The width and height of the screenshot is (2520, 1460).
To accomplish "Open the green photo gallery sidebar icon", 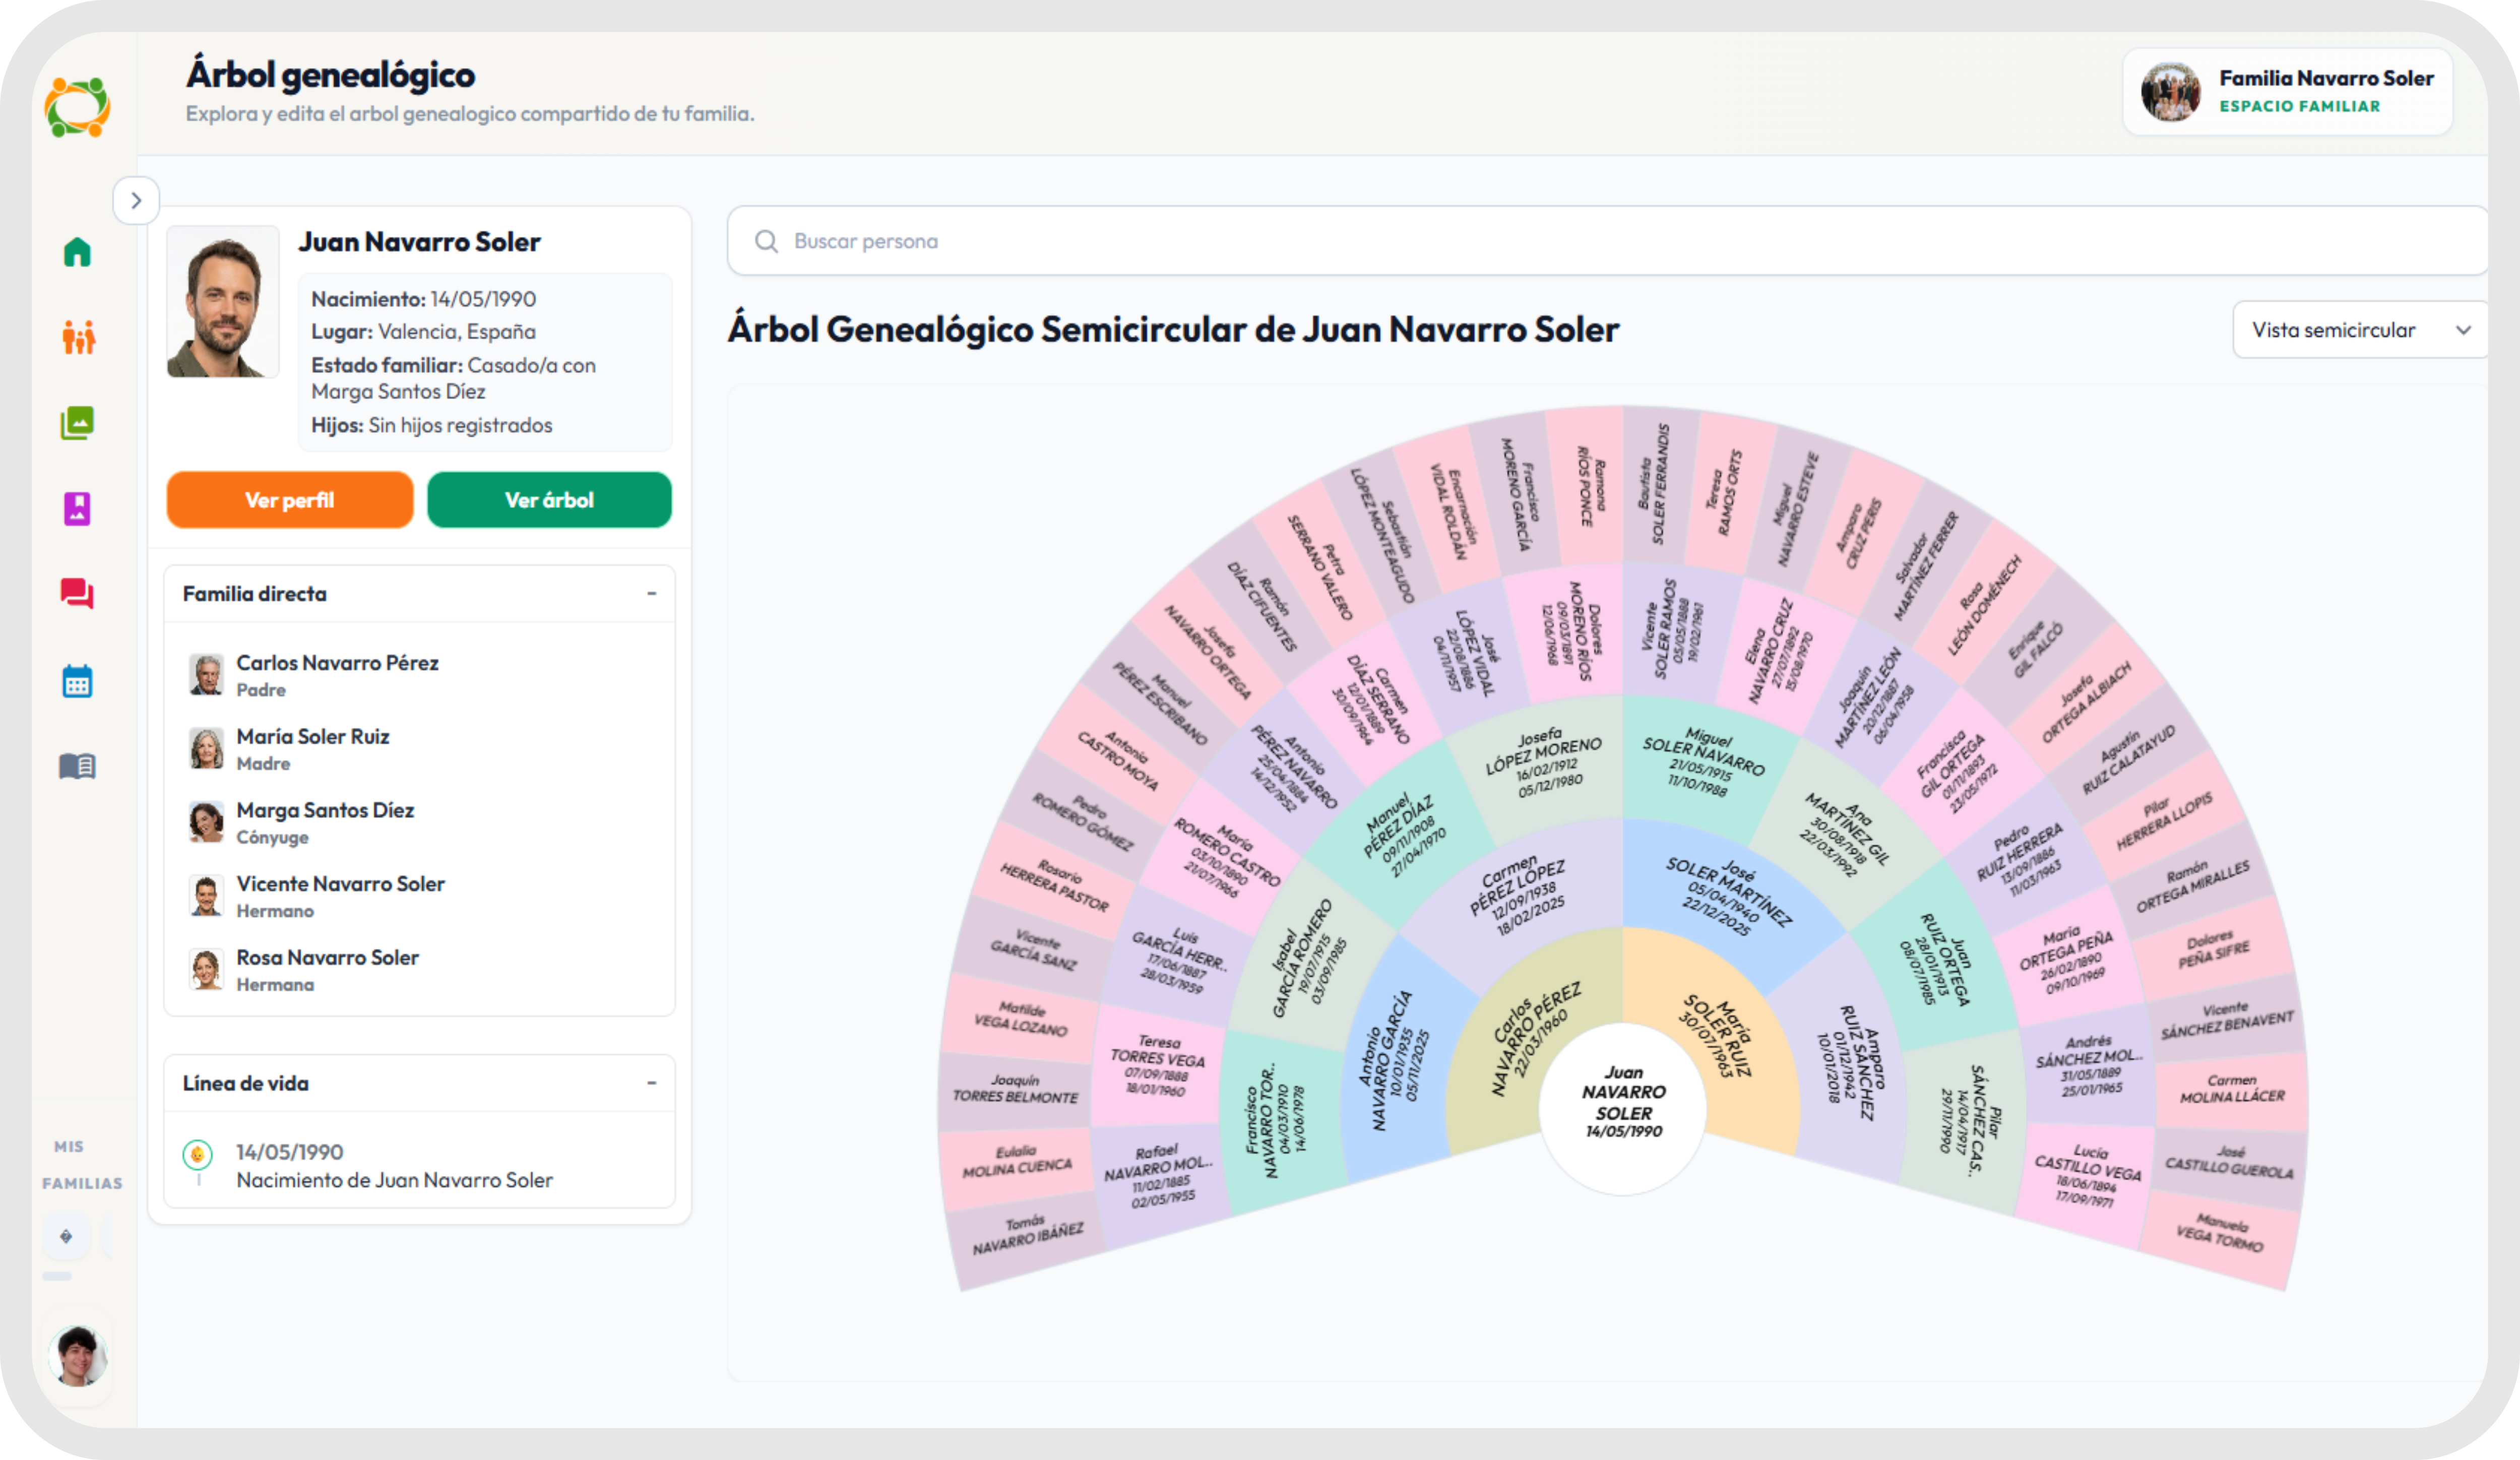I will pos(77,423).
